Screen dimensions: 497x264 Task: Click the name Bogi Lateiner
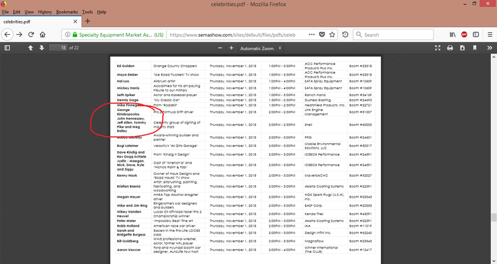coord(128,146)
